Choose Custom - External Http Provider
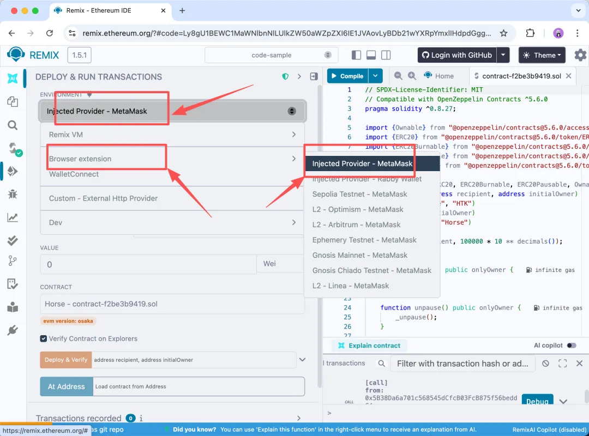This screenshot has width=589, height=436. click(172, 198)
